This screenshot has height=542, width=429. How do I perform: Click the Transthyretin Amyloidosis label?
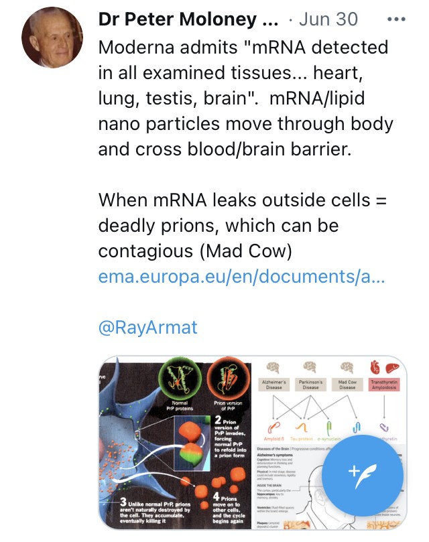coord(384,384)
